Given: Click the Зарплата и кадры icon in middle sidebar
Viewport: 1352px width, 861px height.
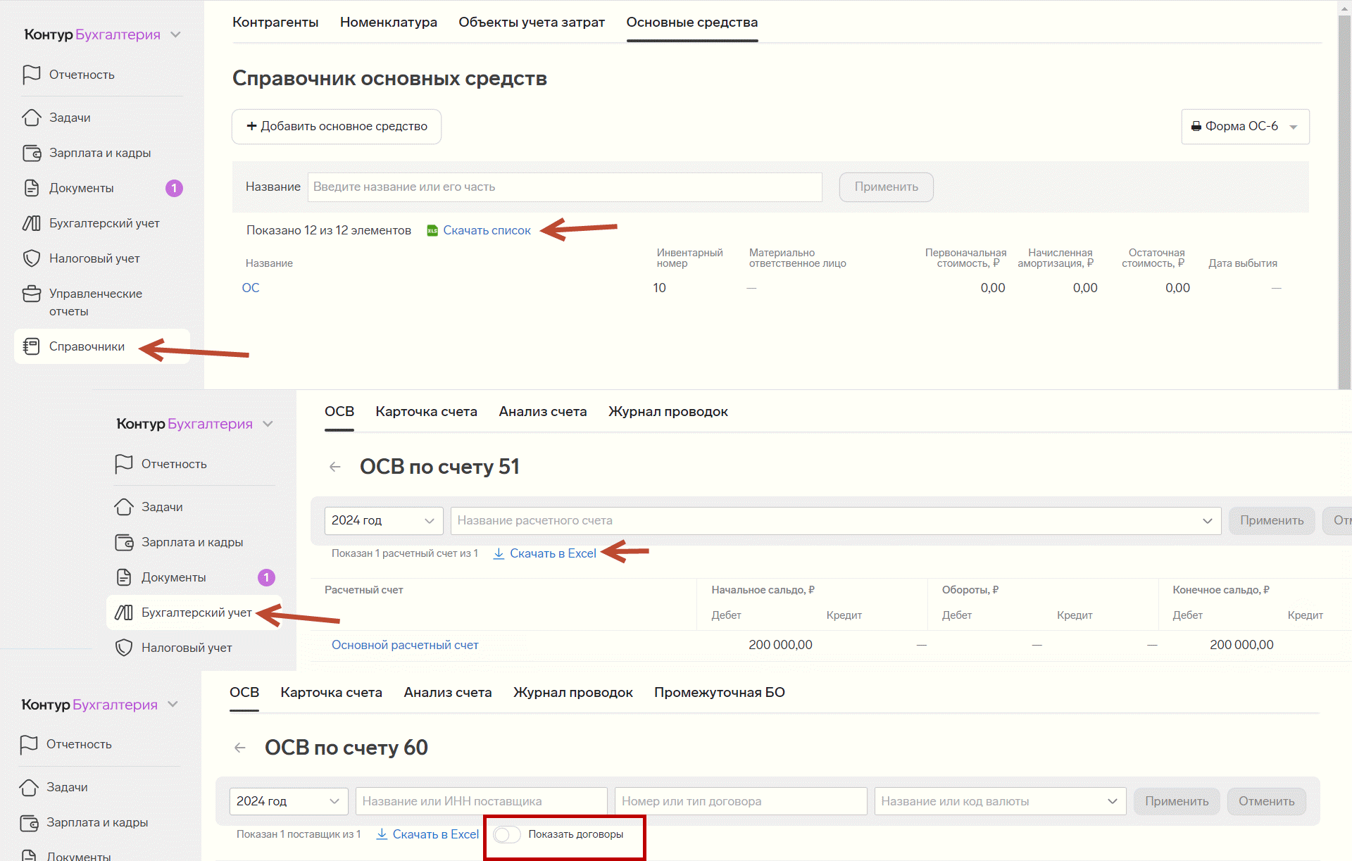Looking at the screenshot, I should pyautogui.click(x=124, y=542).
